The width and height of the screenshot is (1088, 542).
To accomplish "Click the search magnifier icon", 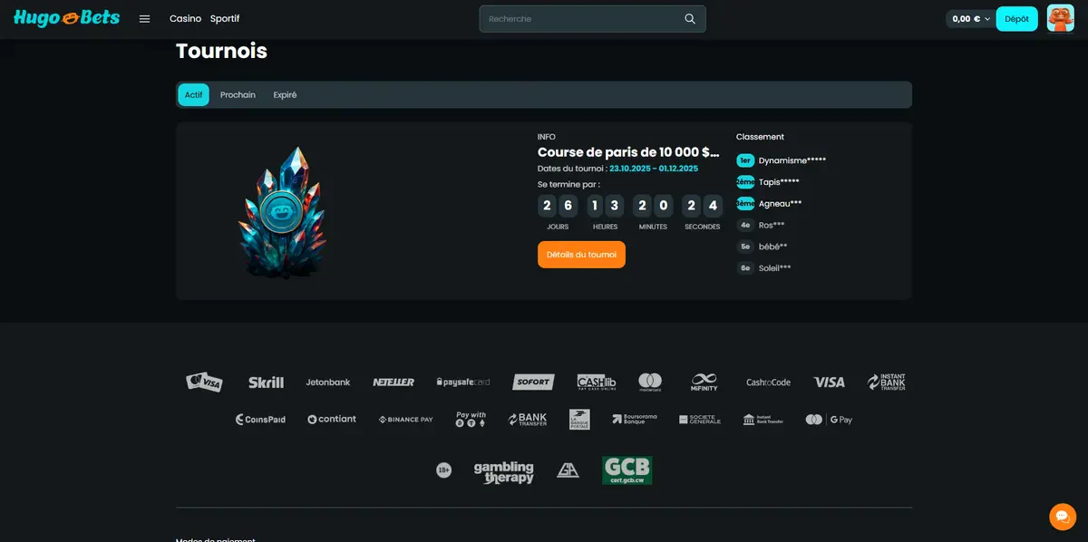I will [x=690, y=19].
